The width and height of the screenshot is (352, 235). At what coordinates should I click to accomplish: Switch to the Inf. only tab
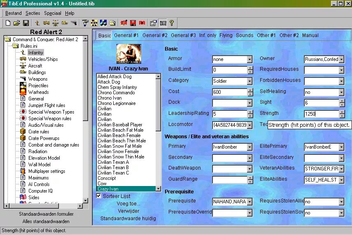(x=207, y=35)
